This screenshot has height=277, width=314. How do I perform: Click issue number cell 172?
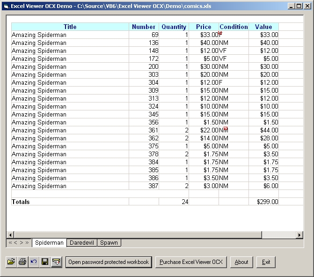coord(144,58)
